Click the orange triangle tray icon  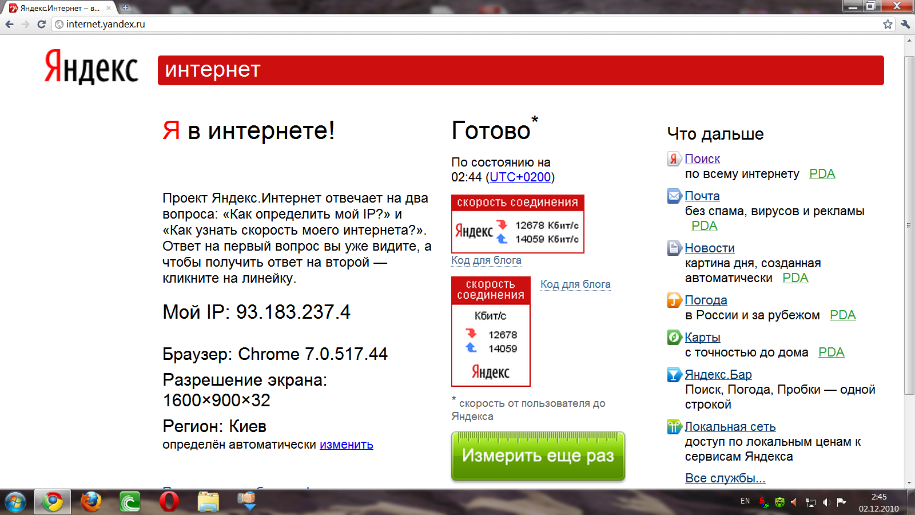(794, 502)
